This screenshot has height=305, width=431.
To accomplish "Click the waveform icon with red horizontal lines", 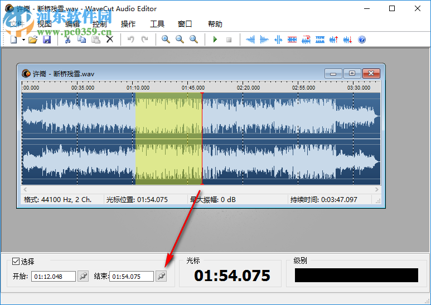I will click(292, 40).
